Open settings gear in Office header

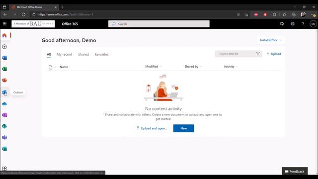[x=293, y=24]
